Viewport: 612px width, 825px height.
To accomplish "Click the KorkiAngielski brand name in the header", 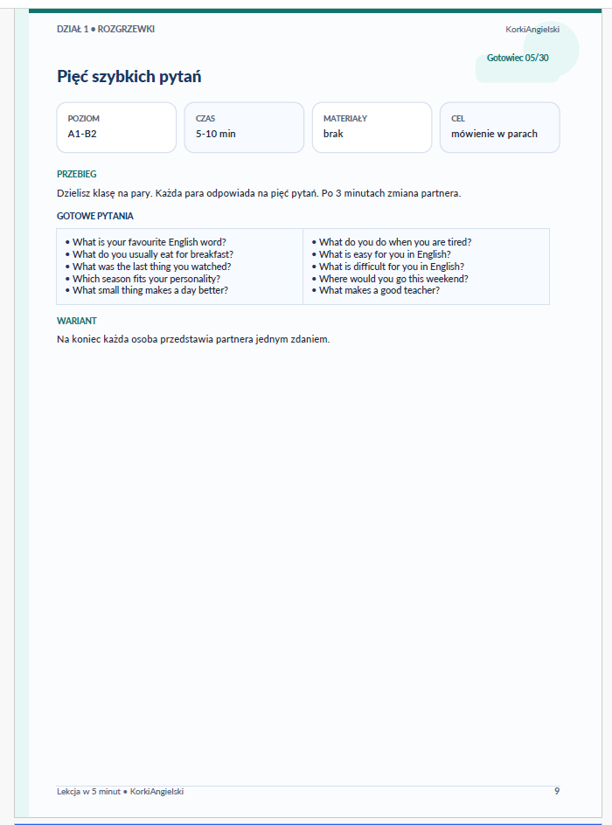I will coord(532,30).
